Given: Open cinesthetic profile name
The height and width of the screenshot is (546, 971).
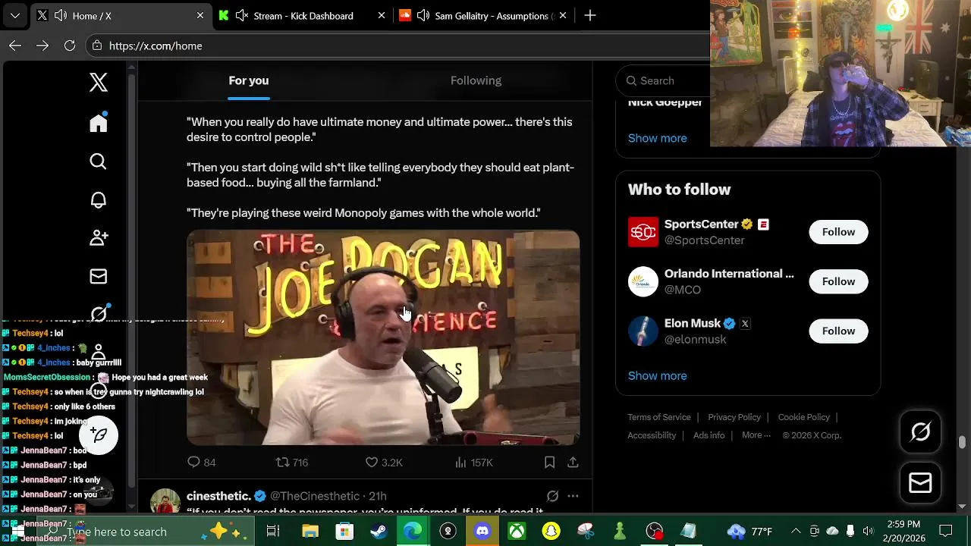Looking at the screenshot, I should [218, 496].
